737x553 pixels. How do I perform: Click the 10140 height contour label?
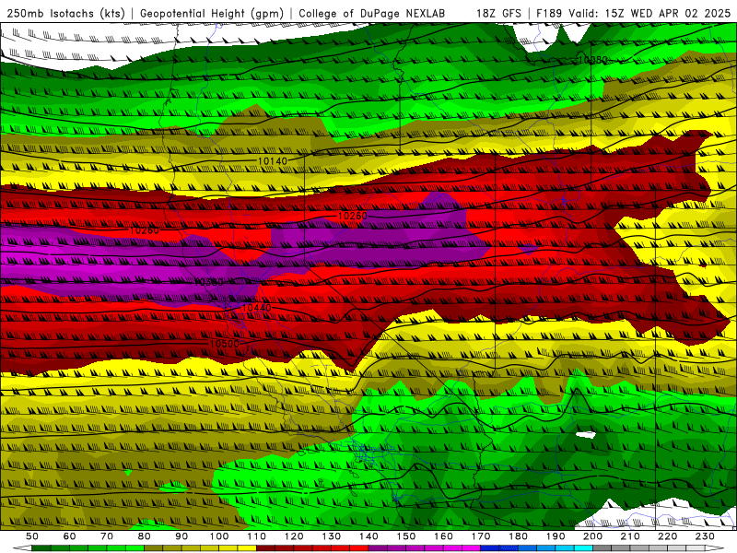tap(273, 161)
